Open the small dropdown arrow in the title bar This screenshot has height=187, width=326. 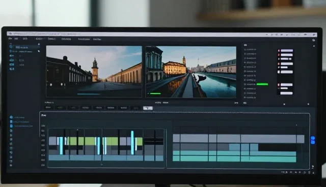pyautogui.click(x=266, y=35)
